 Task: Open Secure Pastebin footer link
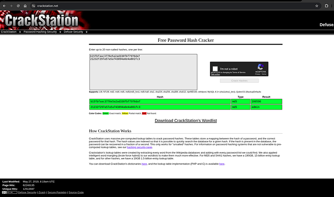(x=57, y=193)
